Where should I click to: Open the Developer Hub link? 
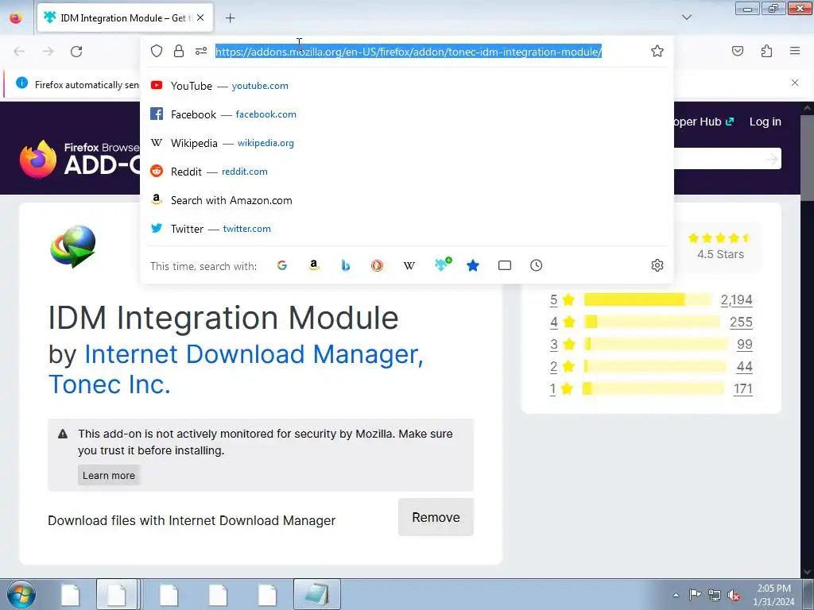coord(704,122)
